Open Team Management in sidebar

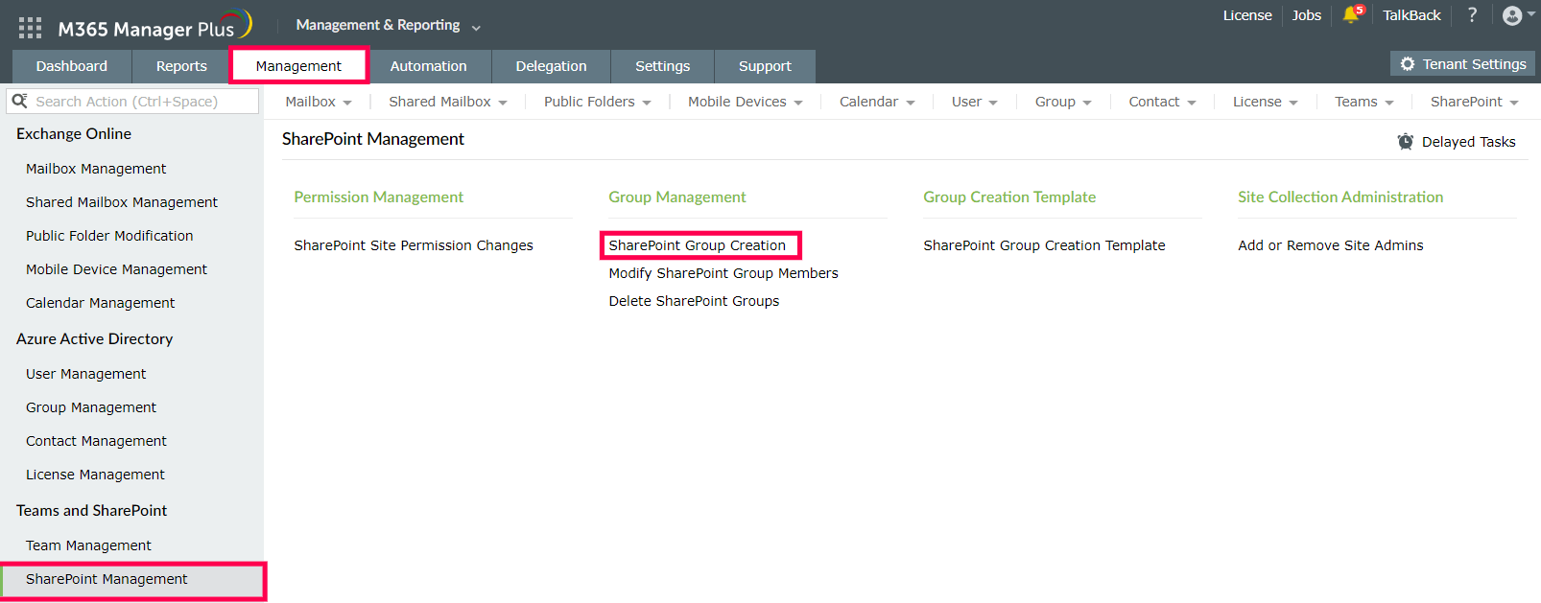point(88,545)
